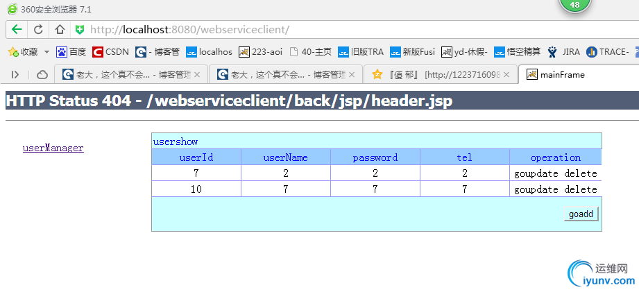Click the userName column header
Image resolution: width=639 pixels, height=292 pixels.
286,157
